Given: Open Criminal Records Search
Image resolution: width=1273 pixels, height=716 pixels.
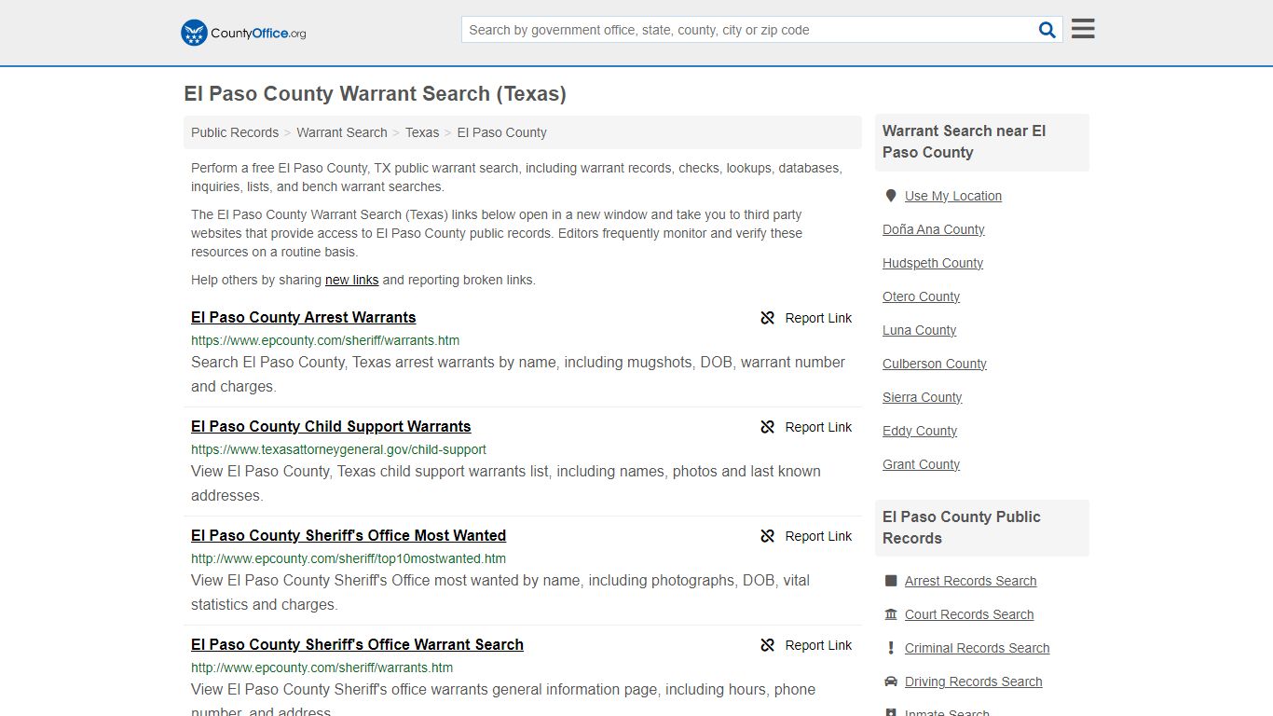Looking at the screenshot, I should [x=977, y=648].
